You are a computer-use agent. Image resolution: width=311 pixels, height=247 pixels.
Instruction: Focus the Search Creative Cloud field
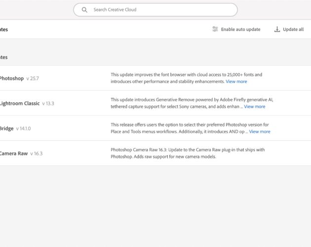click(155, 10)
